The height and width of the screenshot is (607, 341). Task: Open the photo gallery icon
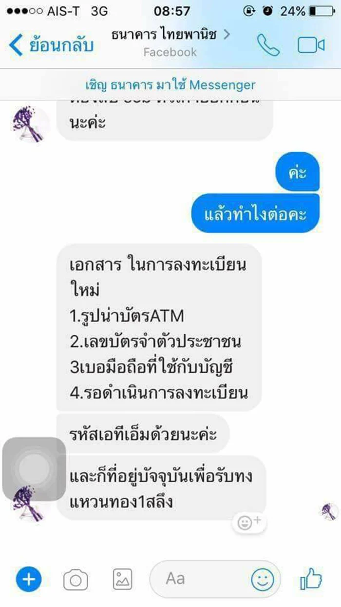click(x=123, y=580)
